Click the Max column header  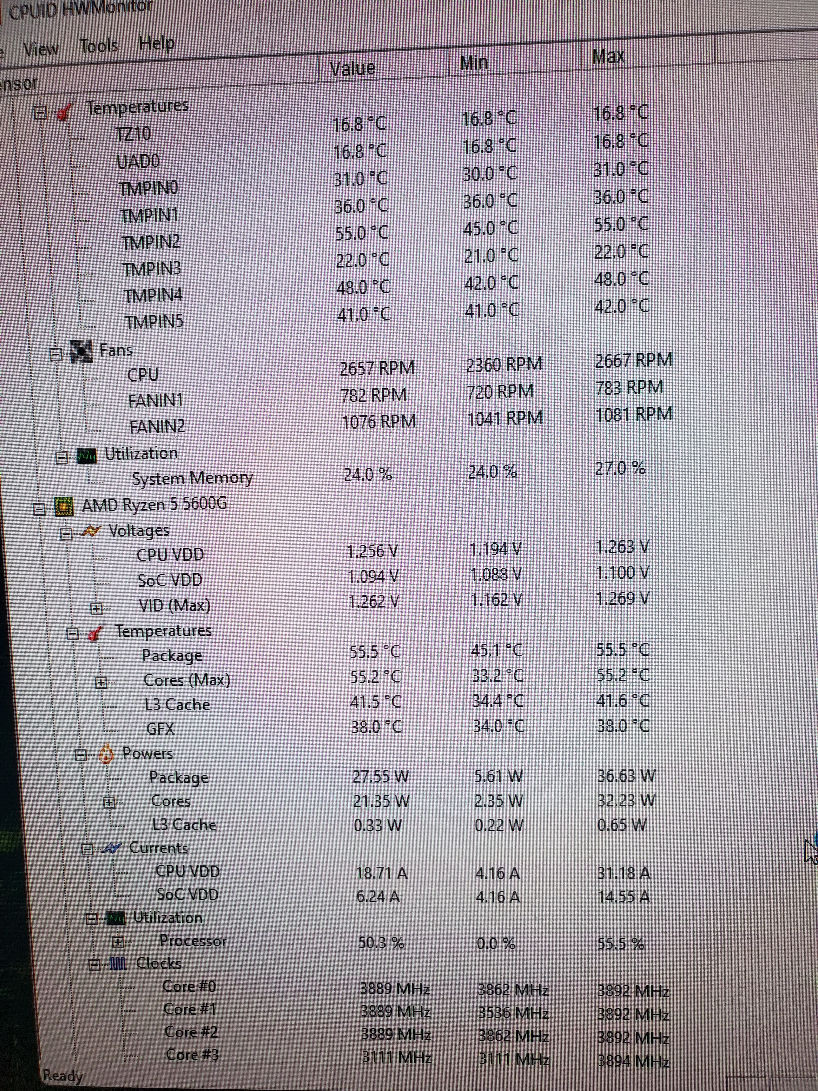tap(608, 56)
